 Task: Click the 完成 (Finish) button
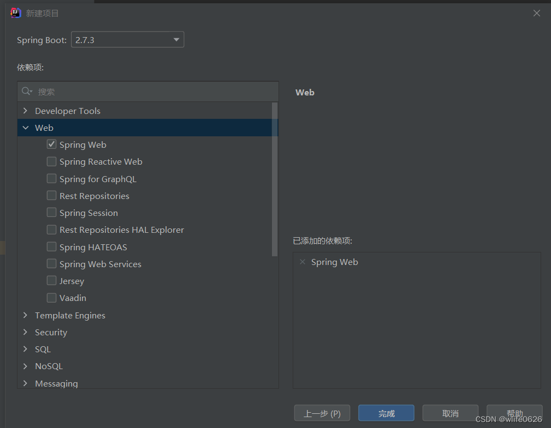tap(386, 413)
